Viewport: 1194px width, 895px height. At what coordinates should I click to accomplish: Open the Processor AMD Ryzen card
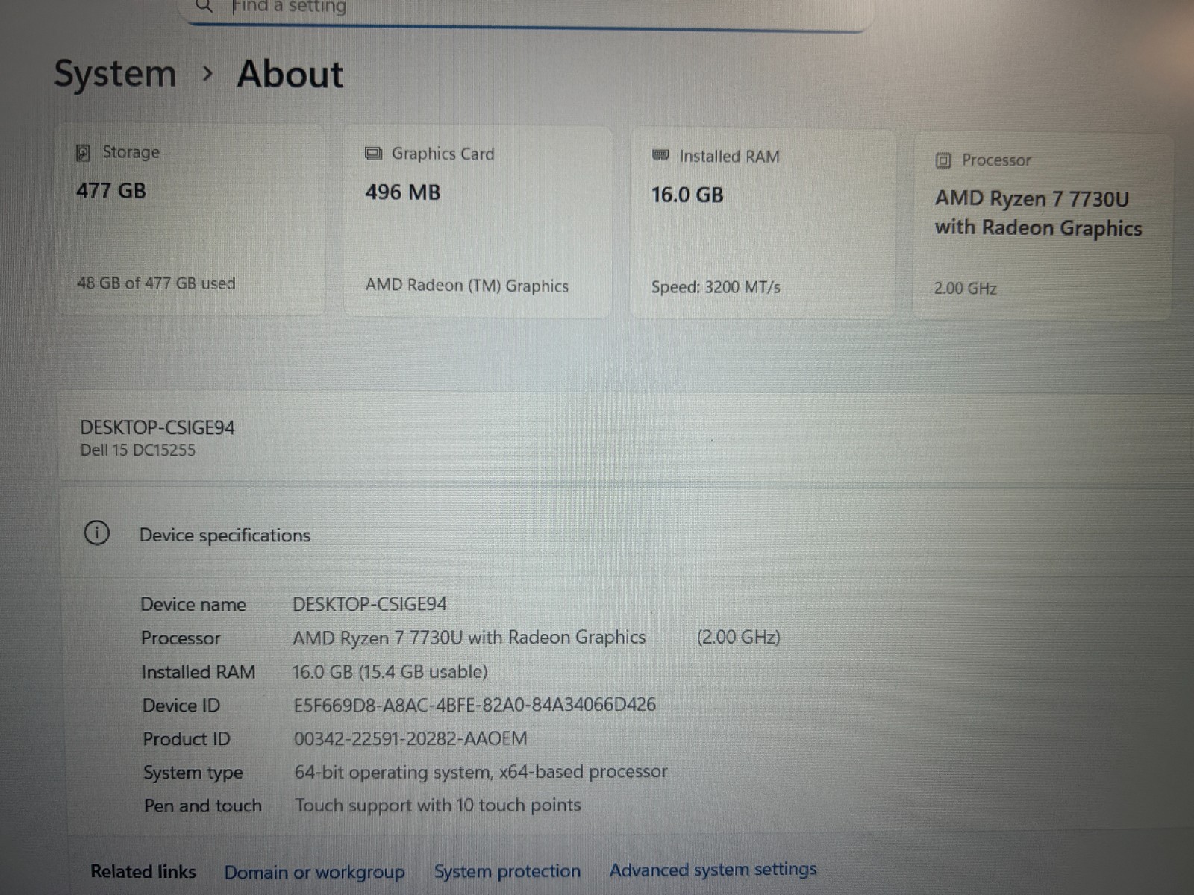[x=1043, y=227]
